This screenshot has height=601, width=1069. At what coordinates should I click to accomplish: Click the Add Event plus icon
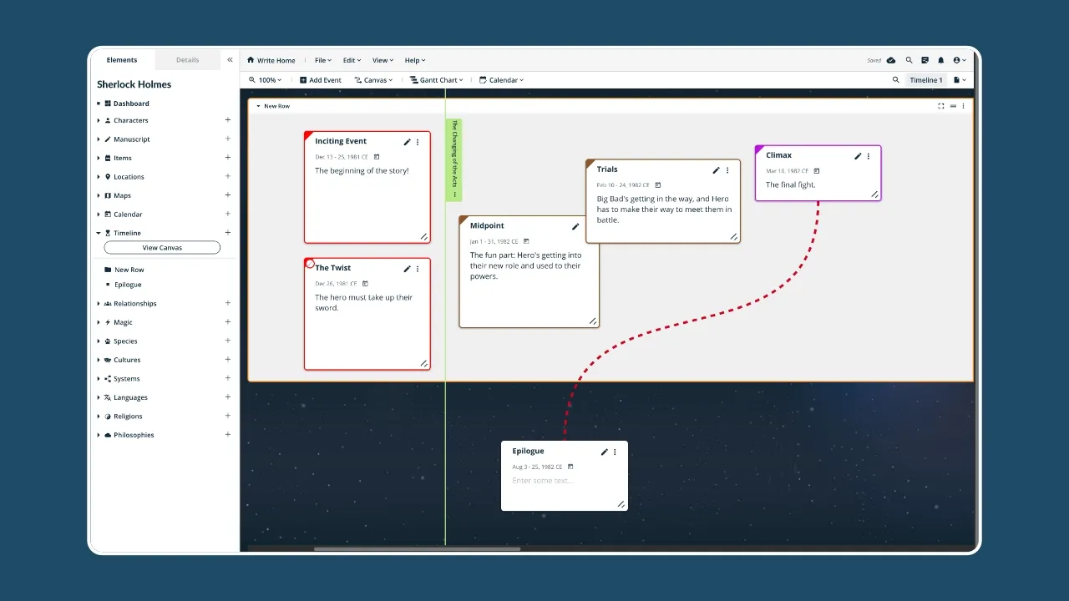coord(301,79)
